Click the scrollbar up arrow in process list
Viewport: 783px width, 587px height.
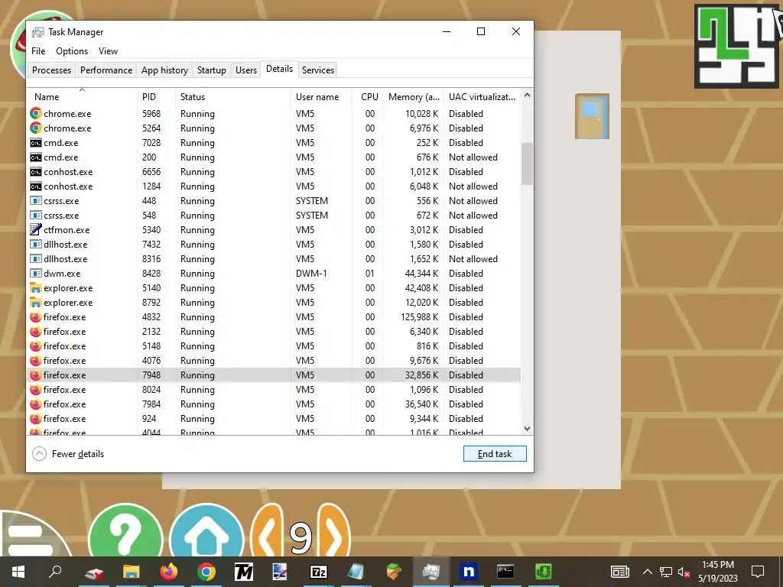(x=527, y=95)
